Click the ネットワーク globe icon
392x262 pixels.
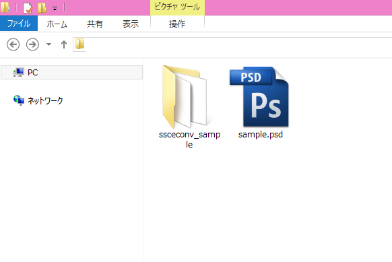(19, 100)
